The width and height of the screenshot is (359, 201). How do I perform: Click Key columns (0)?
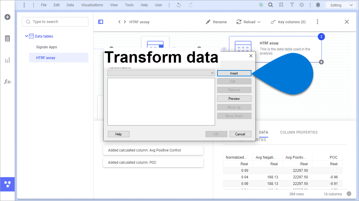288,22
